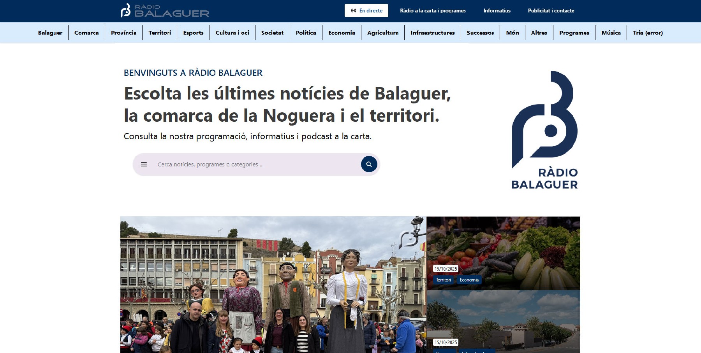Open the hamburger menu in search bar
The height and width of the screenshot is (353, 701).
click(144, 164)
